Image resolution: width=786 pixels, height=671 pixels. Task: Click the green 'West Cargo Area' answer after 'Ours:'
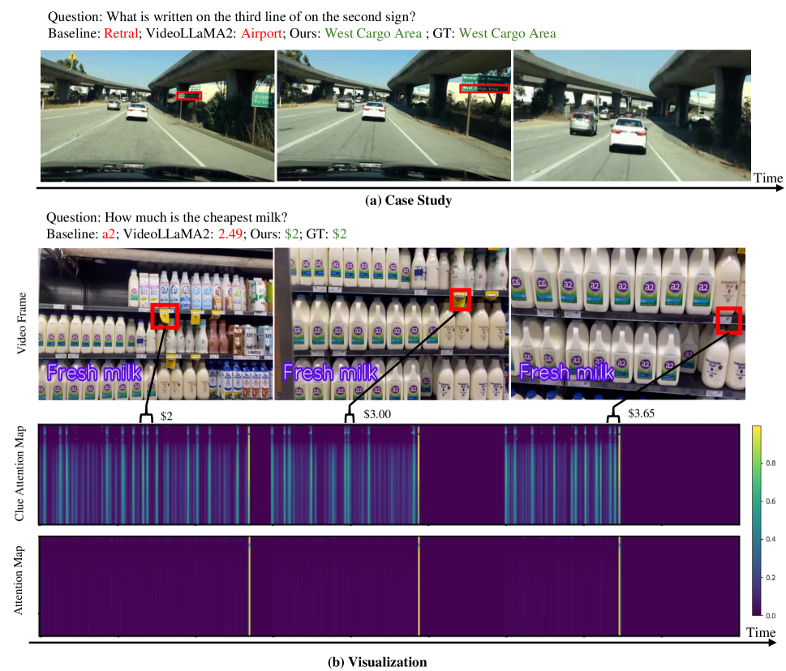[x=373, y=33]
